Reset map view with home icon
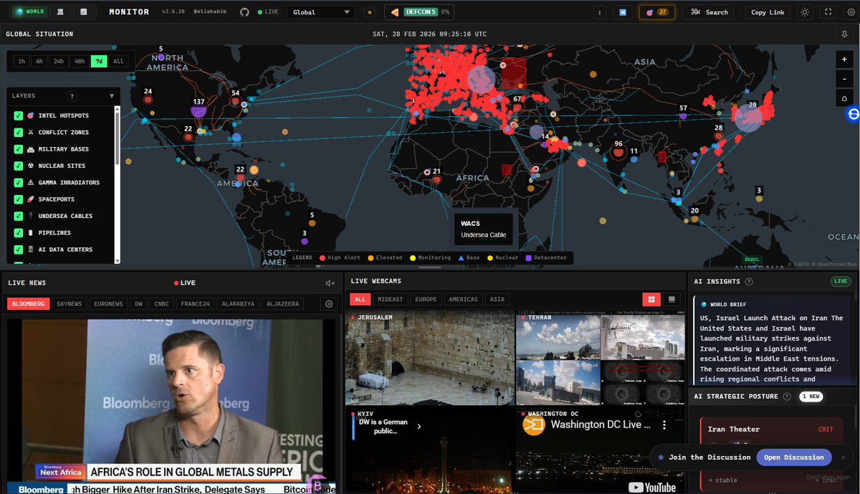The image size is (860, 494). point(844,98)
